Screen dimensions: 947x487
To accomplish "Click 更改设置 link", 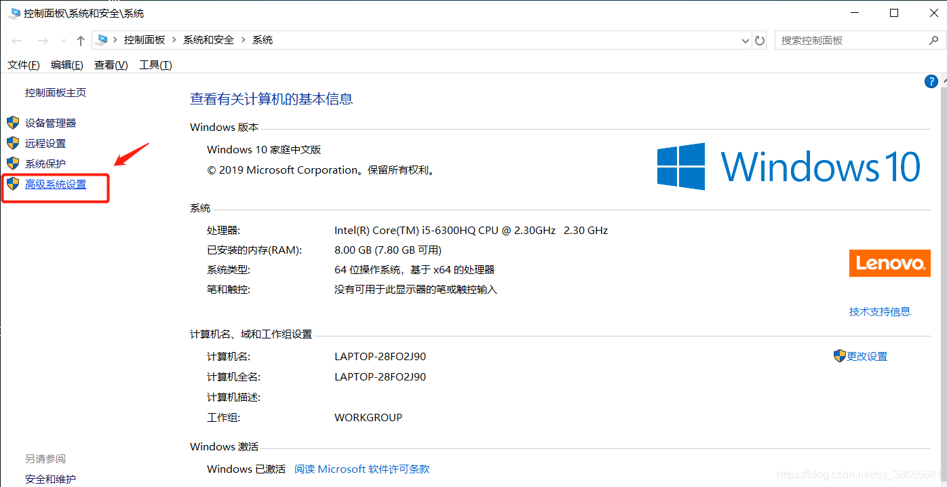I will click(867, 356).
